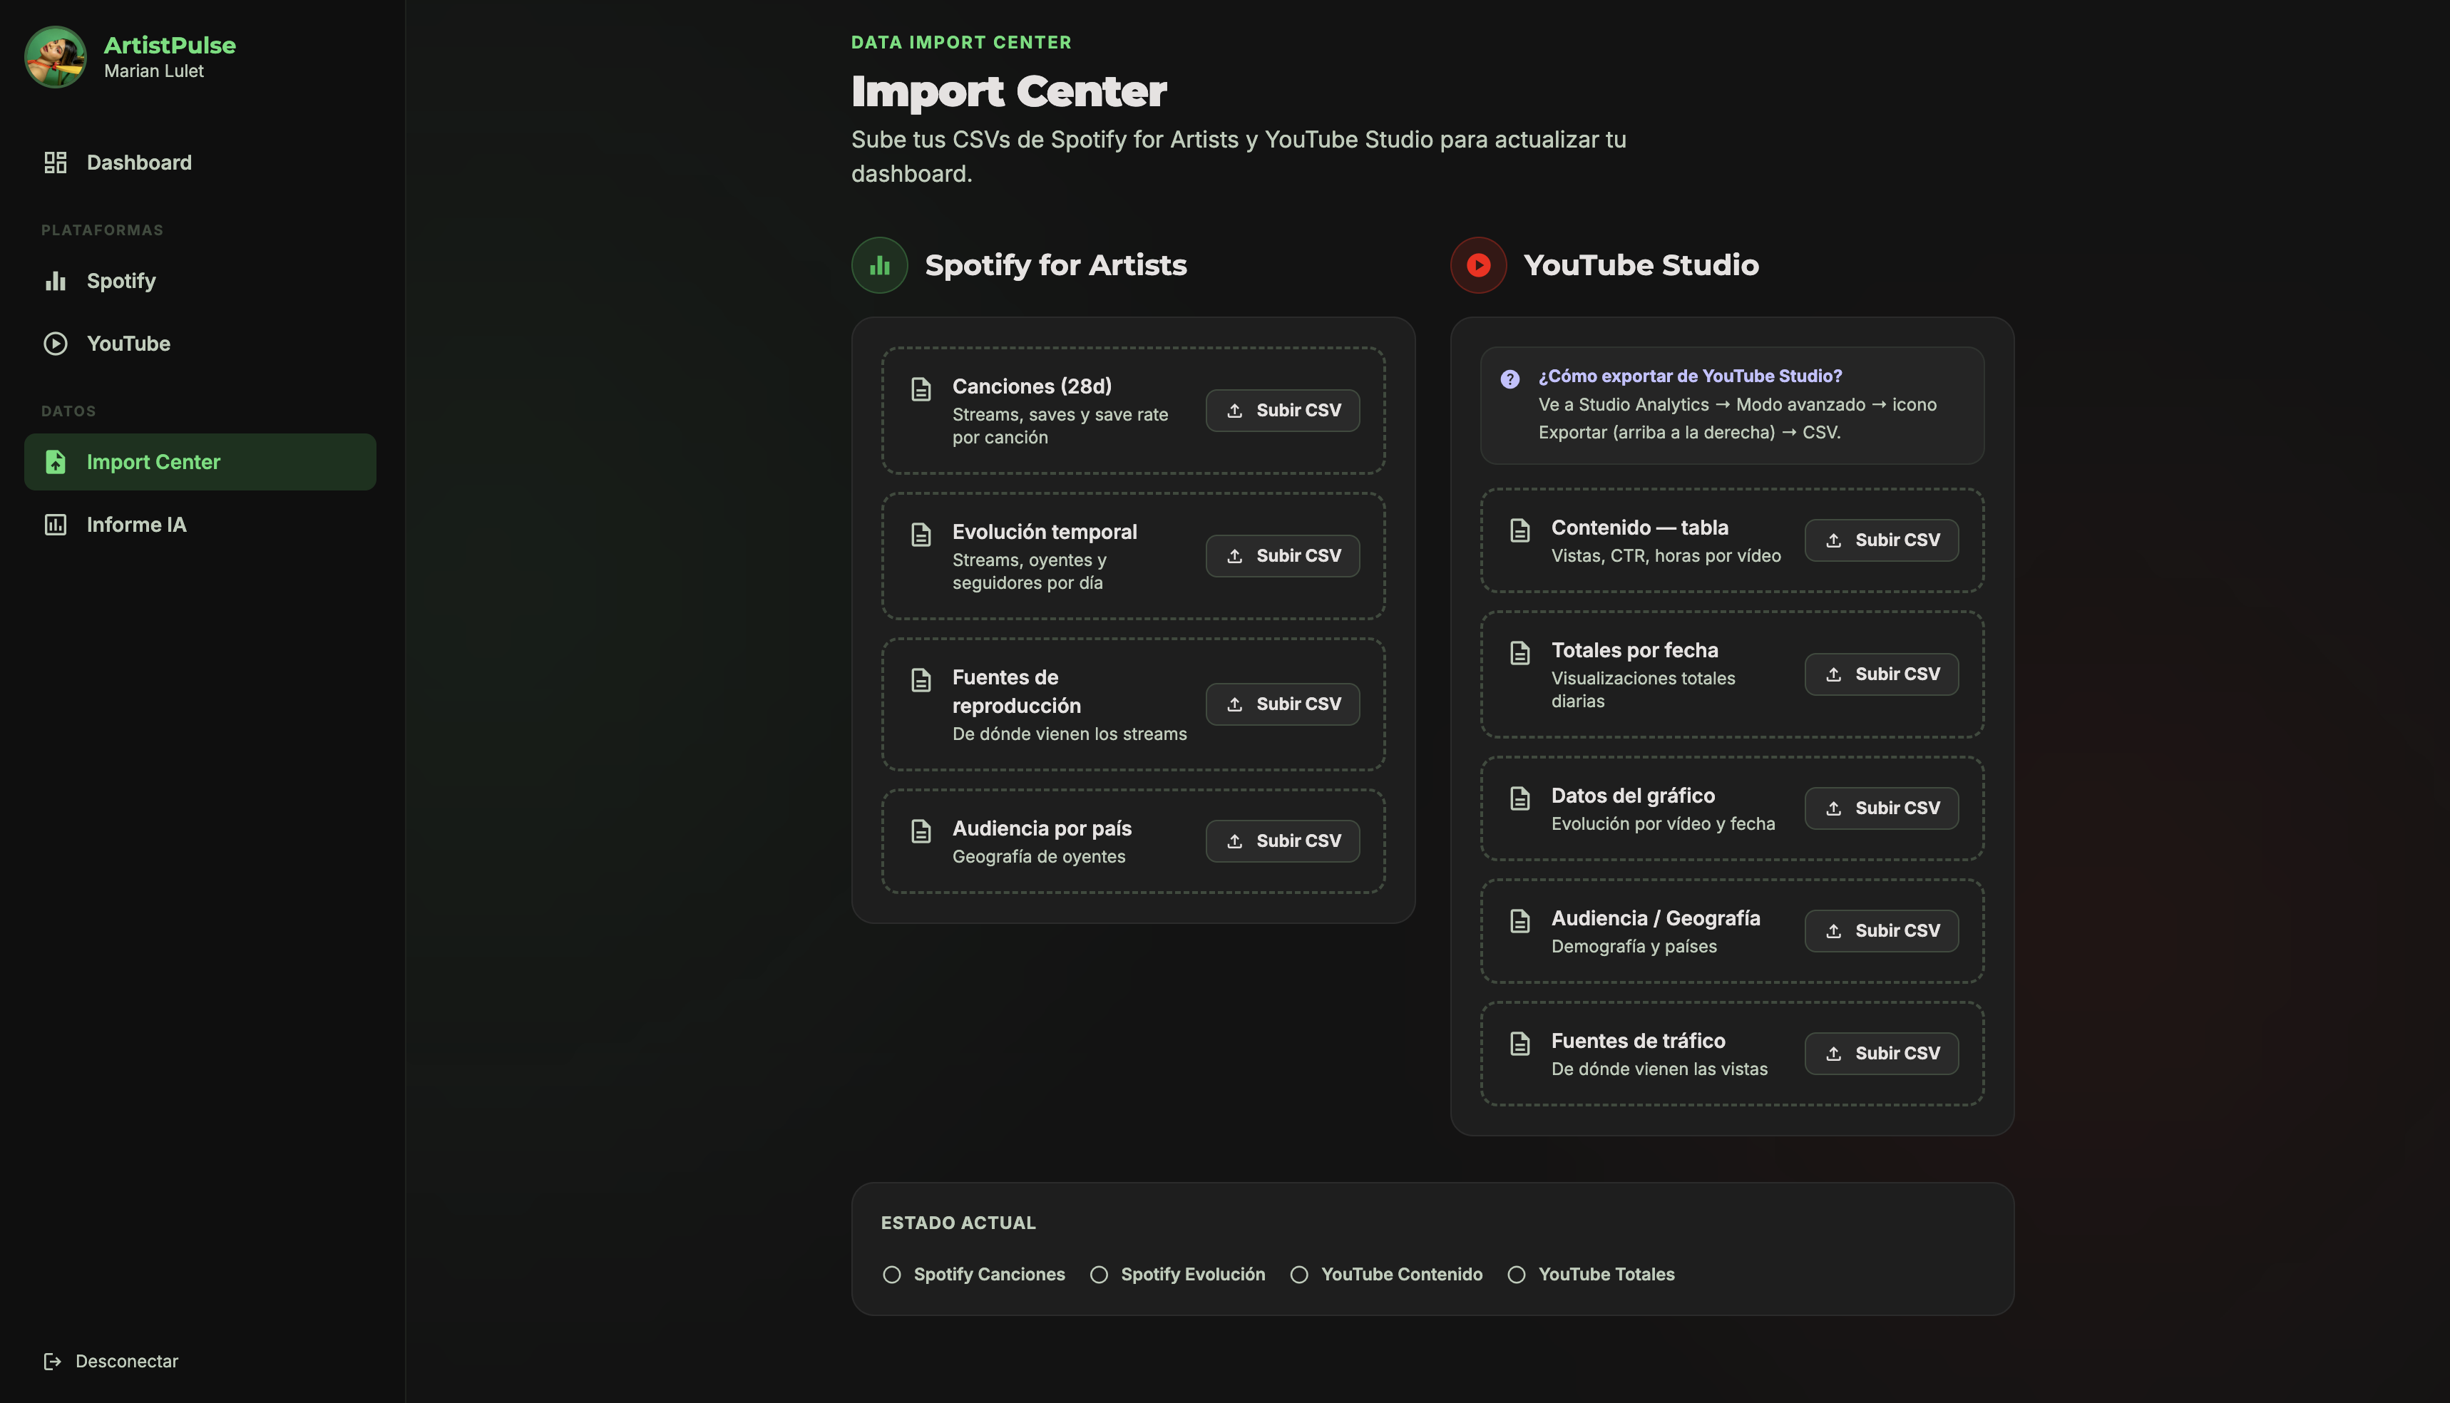Click Desconectar to log out
The width and height of the screenshot is (2450, 1403).
click(111, 1361)
